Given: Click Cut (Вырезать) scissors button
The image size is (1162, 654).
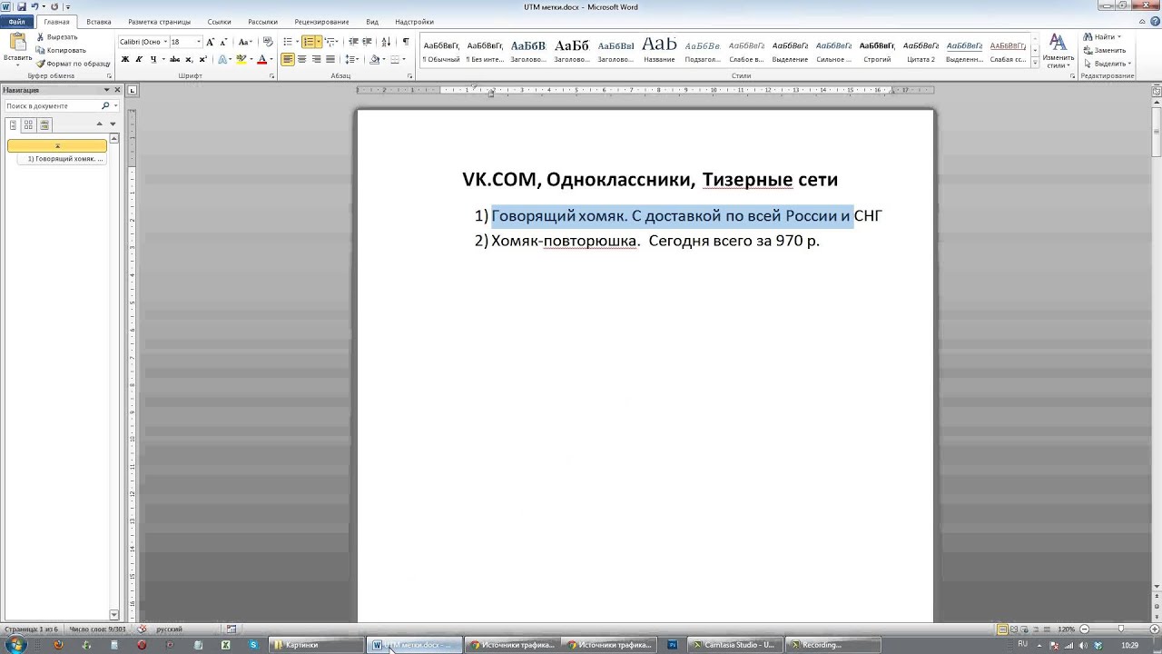Looking at the screenshot, I should click(x=57, y=37).
